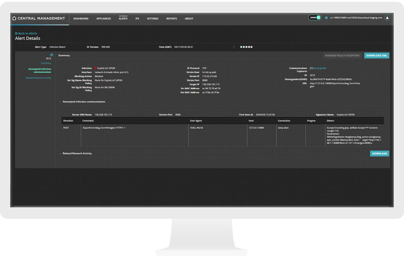Click Manage Policy Exception button
404x256 pixels.
[x=342, y=55]
